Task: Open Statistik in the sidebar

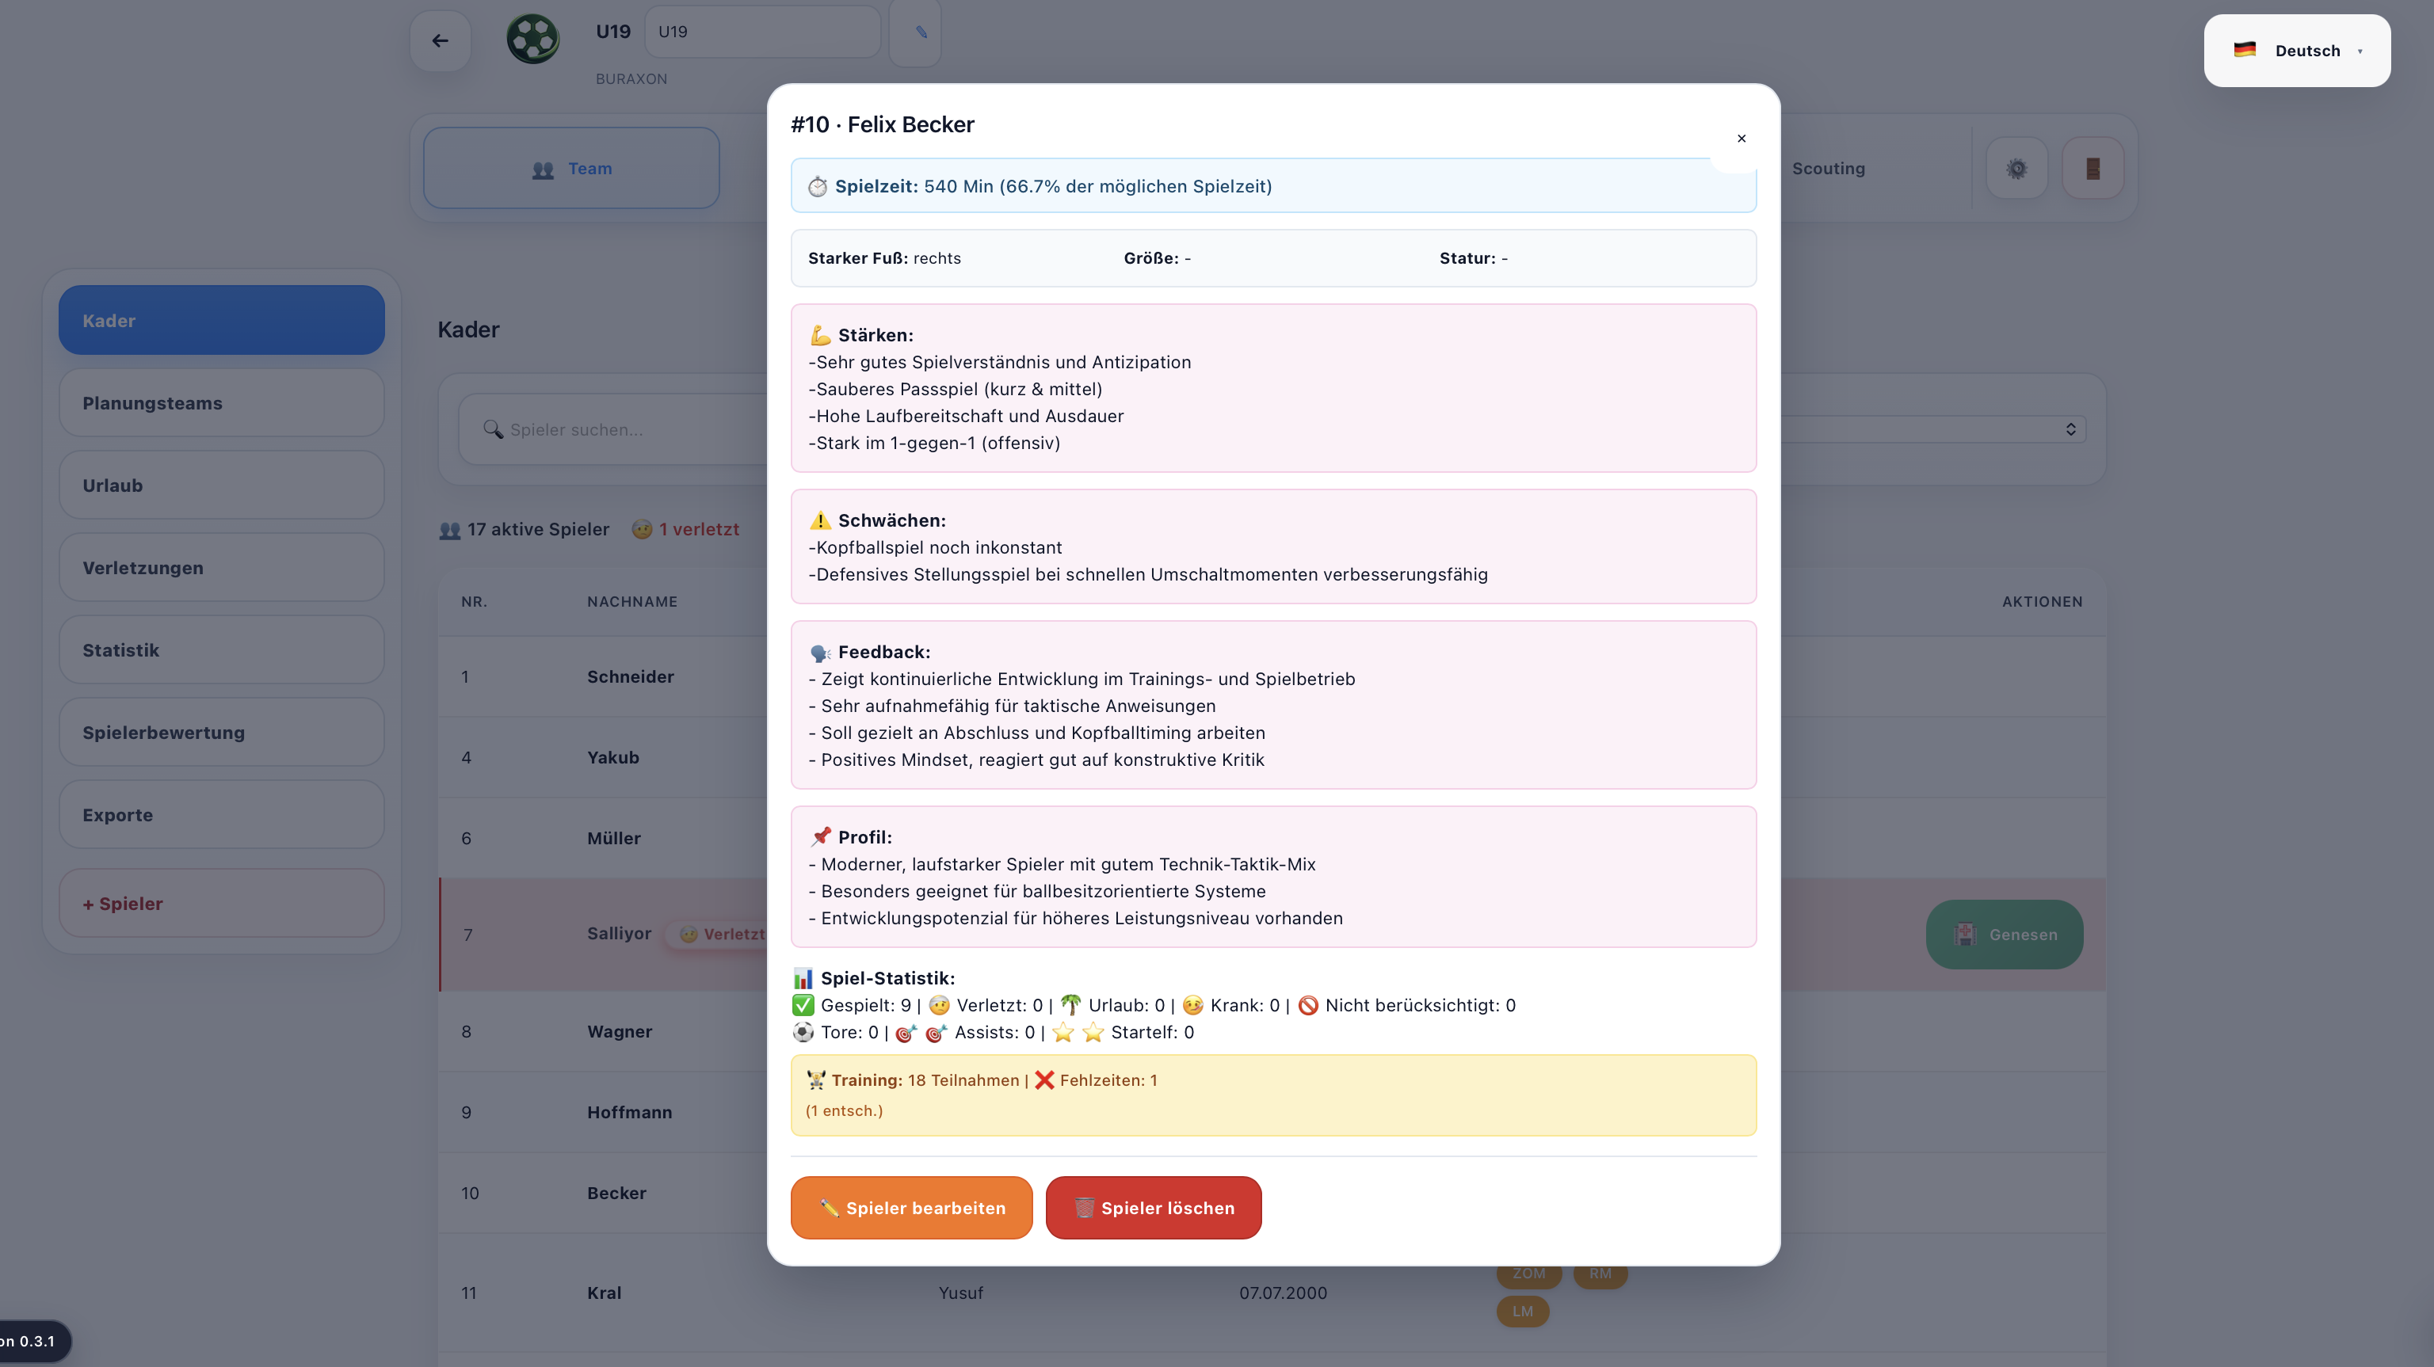Action: point(221,650)
